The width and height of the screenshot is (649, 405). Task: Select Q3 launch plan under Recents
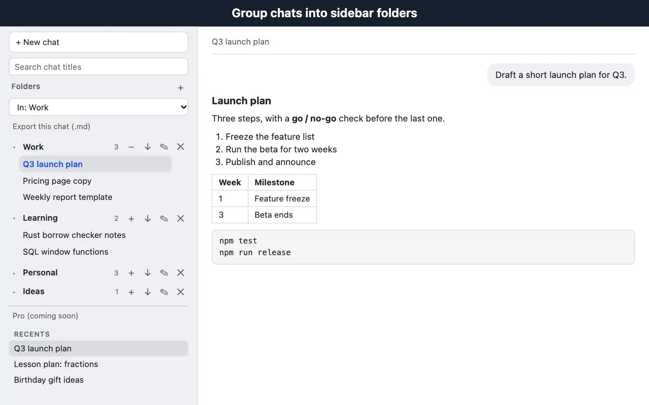pyautogui.click(x=98, y=348)
